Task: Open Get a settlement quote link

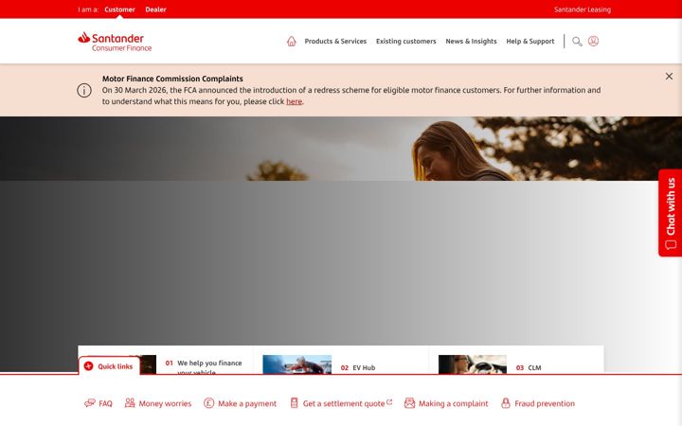Action: (x=341, y=403)
